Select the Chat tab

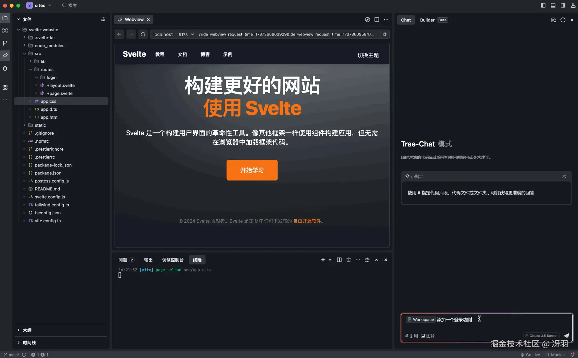pyautogui.click(x=406, y=20)
